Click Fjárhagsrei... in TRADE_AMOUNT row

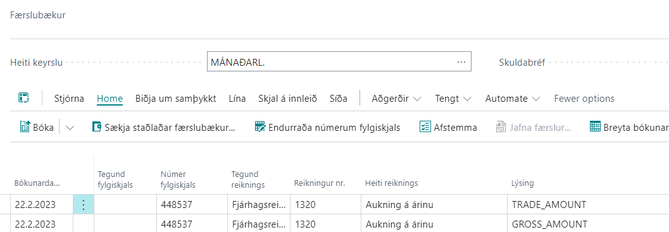click(x=259, y=205)
